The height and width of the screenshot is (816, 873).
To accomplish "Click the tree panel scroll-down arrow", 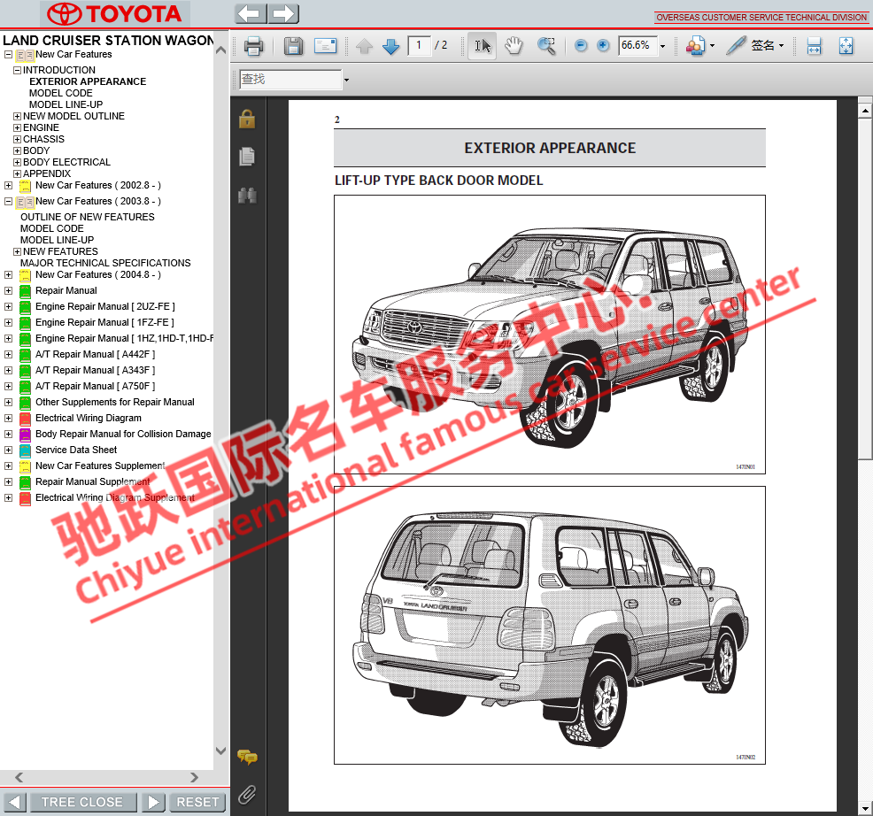I will click(221, 751).
